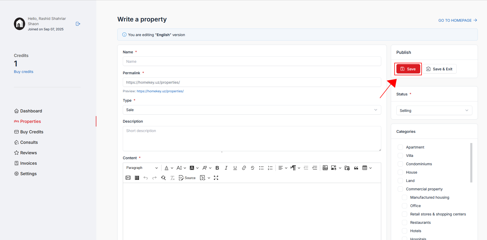Select Retail stores & shopping centers checkbox
The height and width of the screenshot is (240, 487).
click(405, 214)
